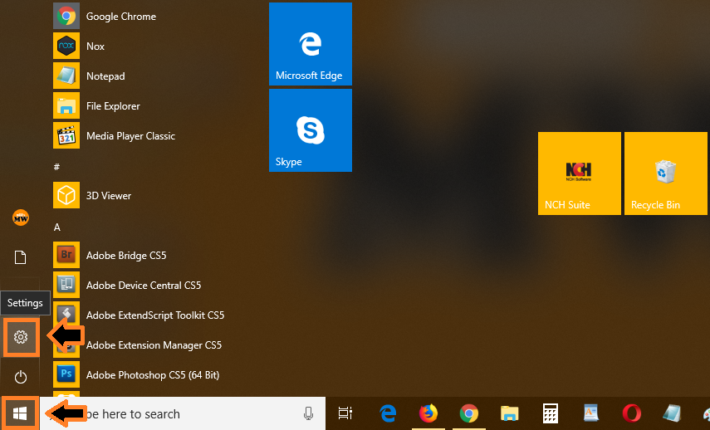This screenshot has height=430, width=710.
Task: Open the Recycle Bin tile
Action: pyautogui.click(x=666, y=173)
